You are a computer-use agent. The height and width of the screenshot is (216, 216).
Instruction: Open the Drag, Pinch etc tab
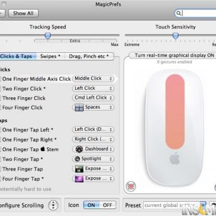[x=89, y=56]
